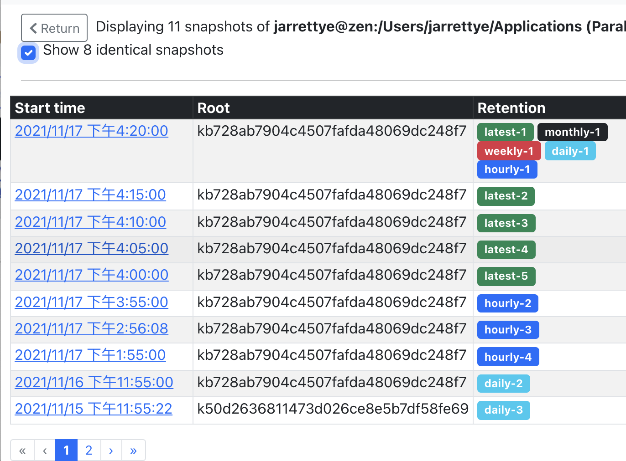Uncheck Show 8 identical snapshots checkbox
This screenshot has width=626, height=461.
tap(28, 53)
